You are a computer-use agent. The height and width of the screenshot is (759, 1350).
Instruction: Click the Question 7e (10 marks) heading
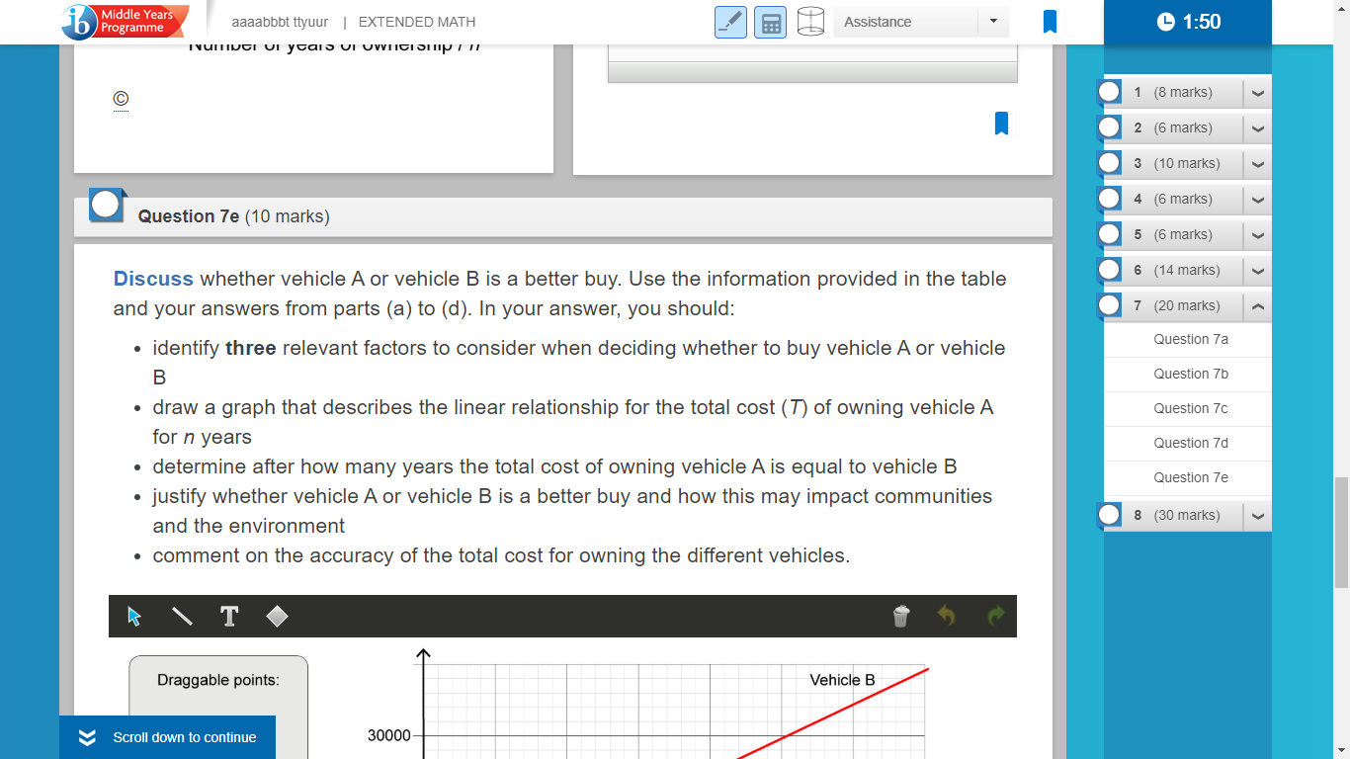pyautogui.click(x=234, y=216)
